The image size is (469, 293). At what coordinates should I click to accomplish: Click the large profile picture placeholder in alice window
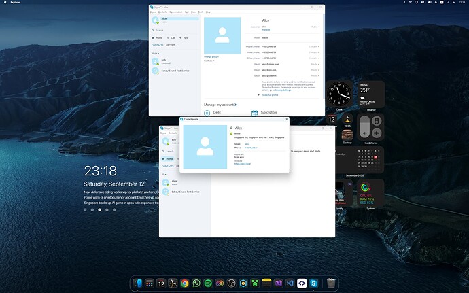(222, 35)
